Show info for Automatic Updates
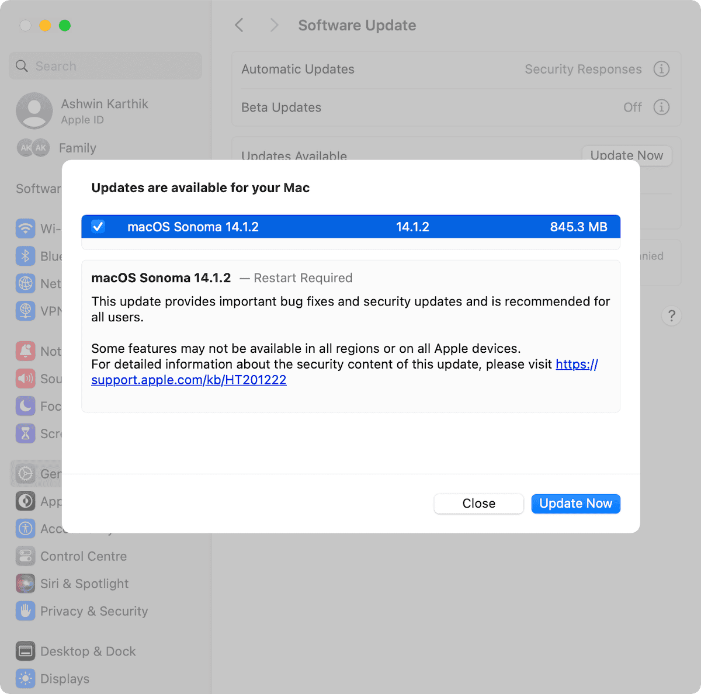The width and height of the screenshot is (701, 694). tap(661, 69)
